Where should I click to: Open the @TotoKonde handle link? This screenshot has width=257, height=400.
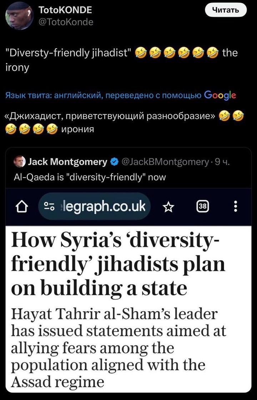point(66,22)
